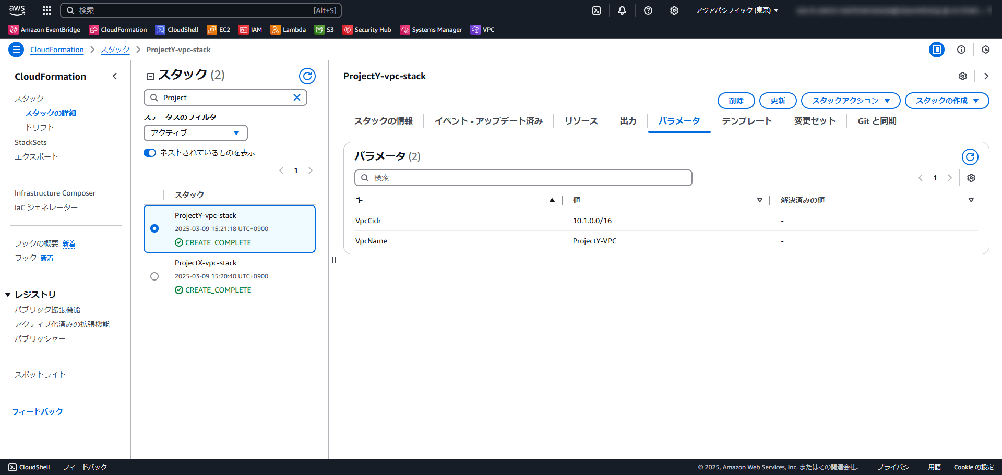Open parameters table preferences gear

coord(971,178)
